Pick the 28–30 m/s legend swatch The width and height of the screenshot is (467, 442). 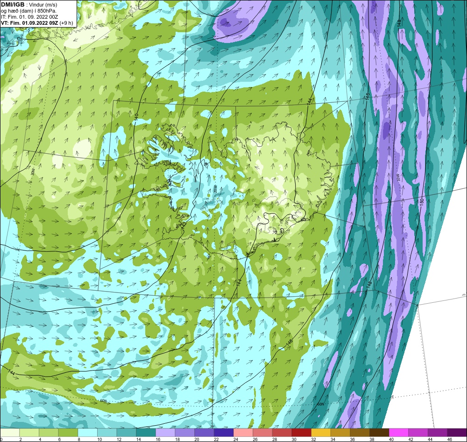pyautogui.click(x=282, y=433)
